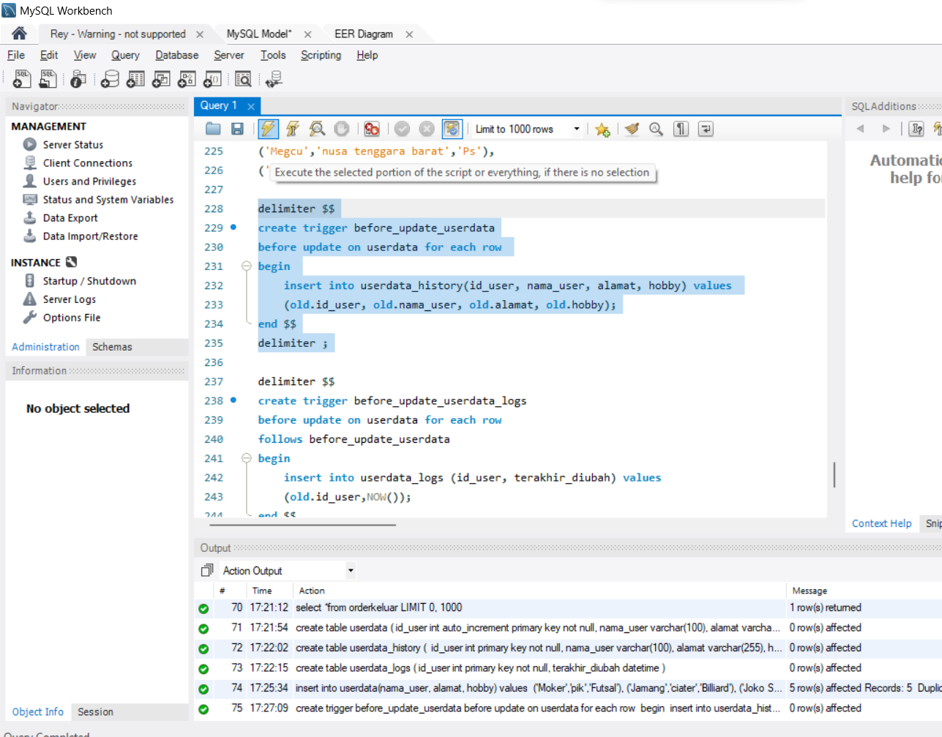Switch to the MySQL Model* tab
942x737 pixels.
tap(259, 34)
